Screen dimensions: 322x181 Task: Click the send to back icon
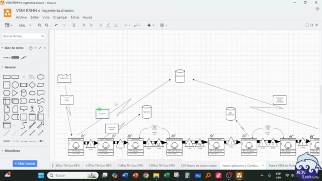[x=91, y=25]
